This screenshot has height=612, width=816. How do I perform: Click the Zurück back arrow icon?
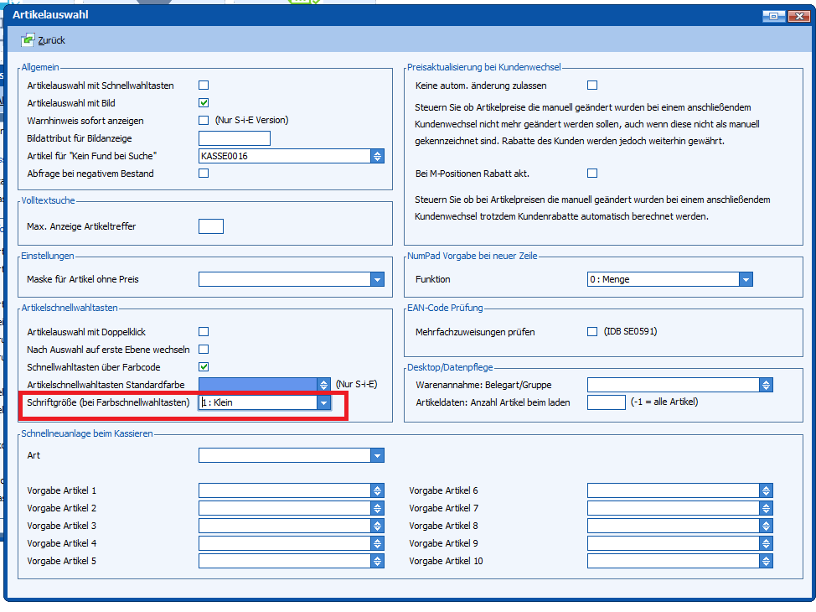point(28,40)
